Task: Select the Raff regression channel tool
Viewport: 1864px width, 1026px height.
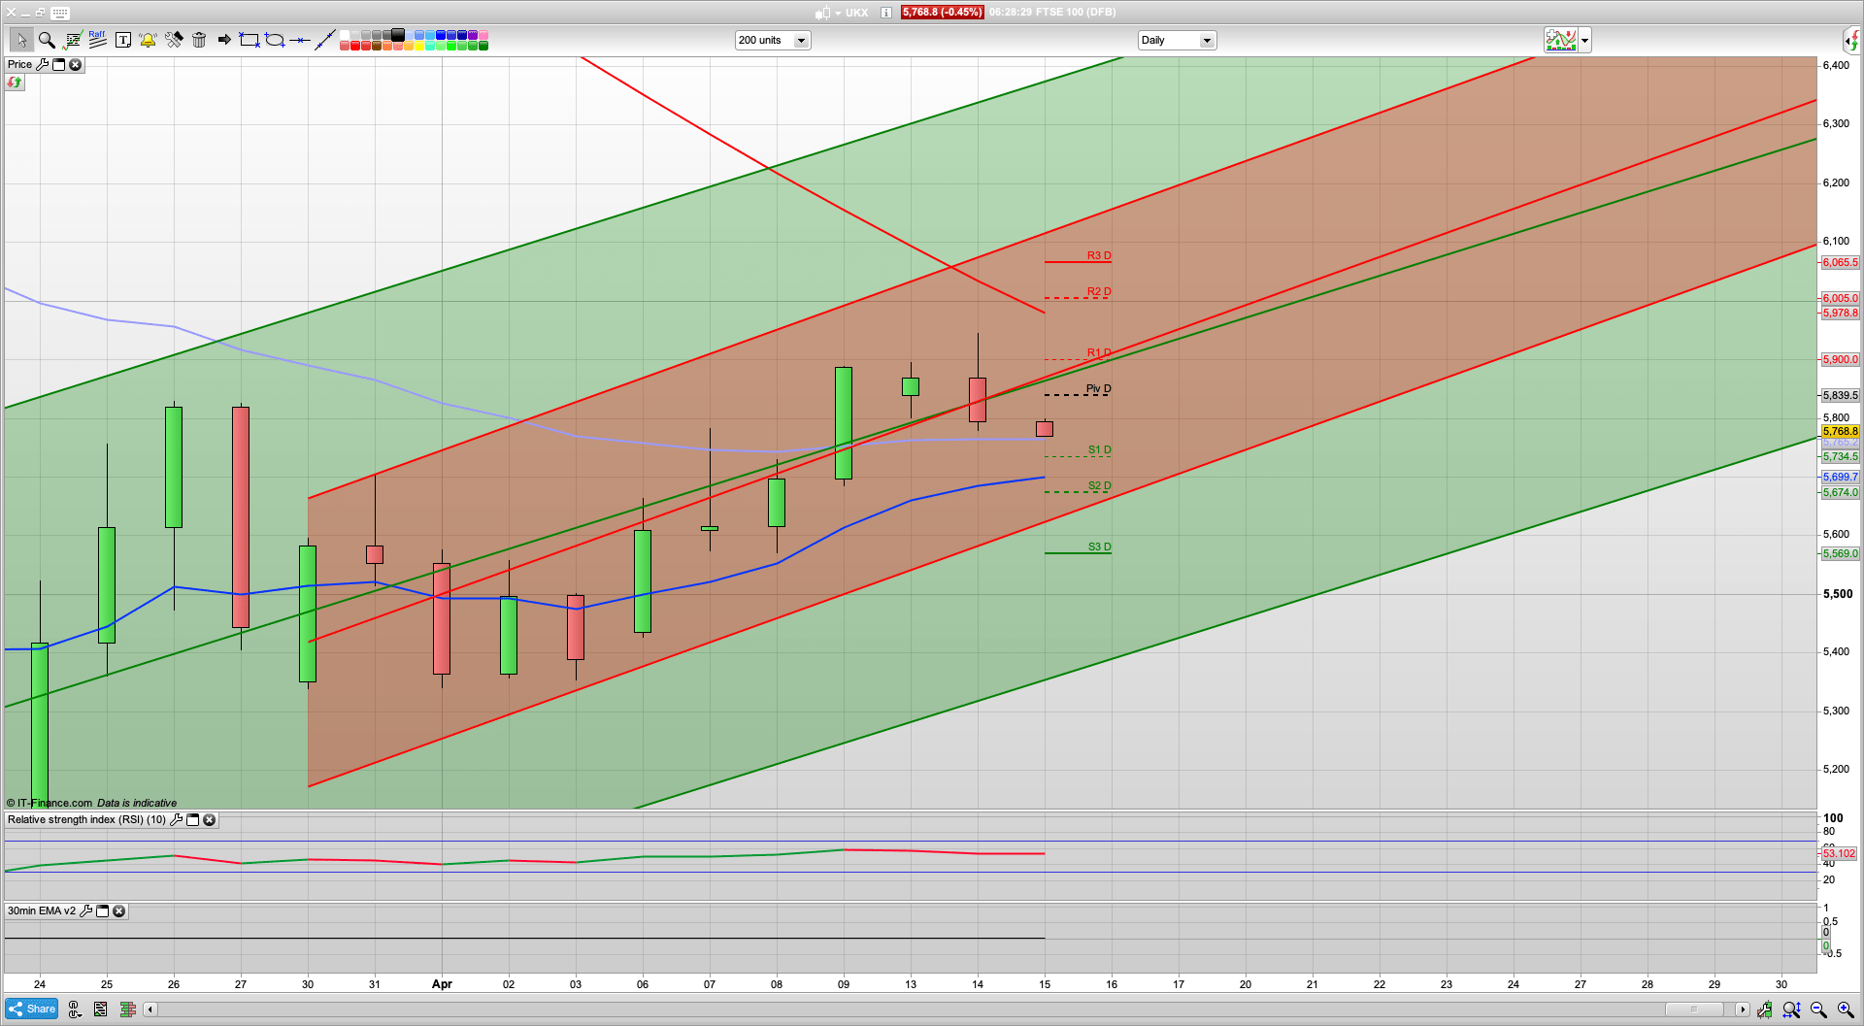Action: coord(97,40)
